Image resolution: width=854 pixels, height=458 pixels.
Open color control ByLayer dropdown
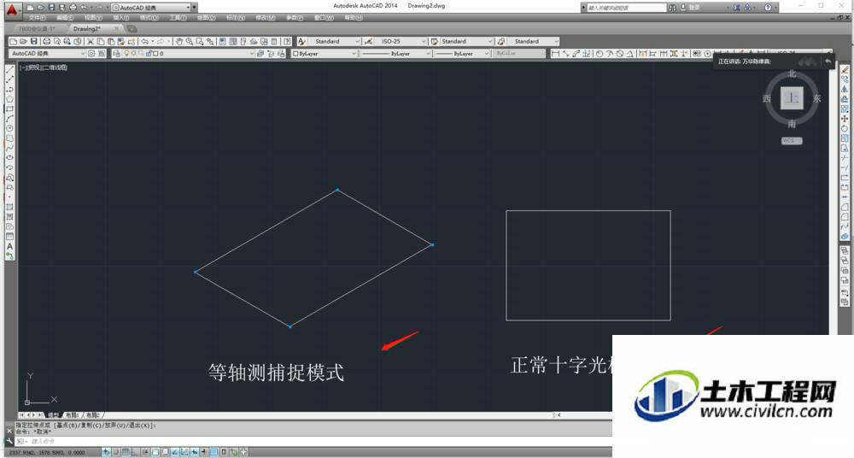click(x=324, y=54)
